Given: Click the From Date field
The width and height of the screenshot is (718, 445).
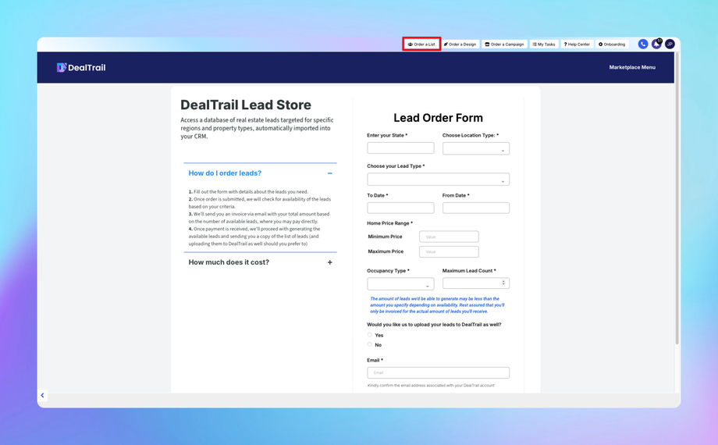Looking at the screenshot, I should (x=476, y=208).
